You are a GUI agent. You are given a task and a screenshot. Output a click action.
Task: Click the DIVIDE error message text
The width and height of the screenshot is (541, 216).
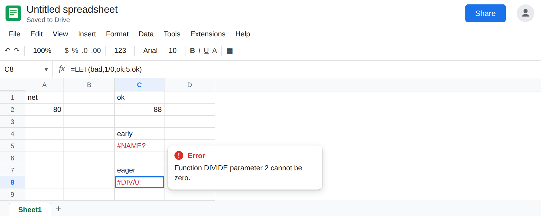pos(238,173)
